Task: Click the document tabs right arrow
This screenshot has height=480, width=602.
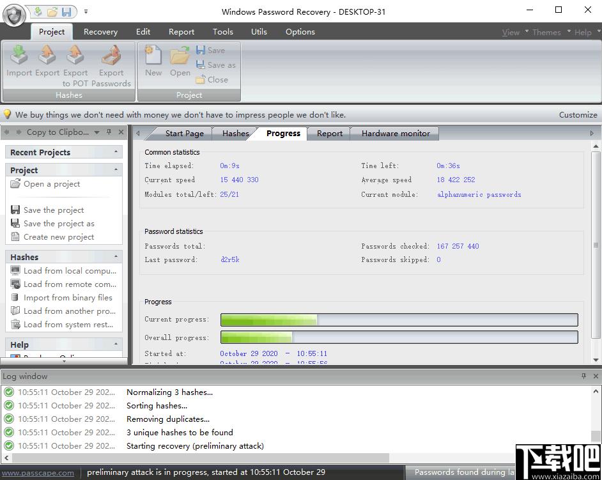Action: pyautogui.click(x=592, y=133)
